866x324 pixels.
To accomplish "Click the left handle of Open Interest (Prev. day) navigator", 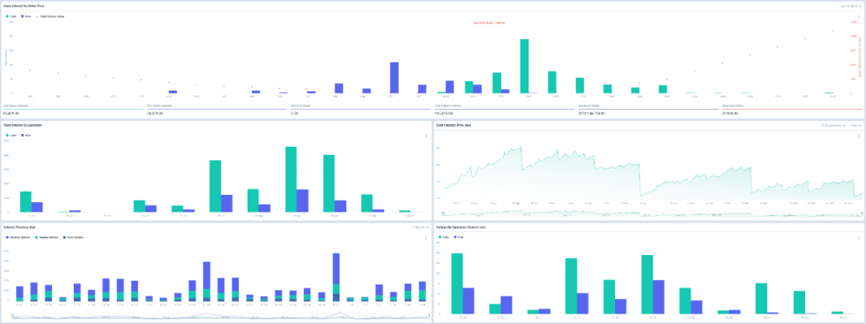I will [443, 213].
